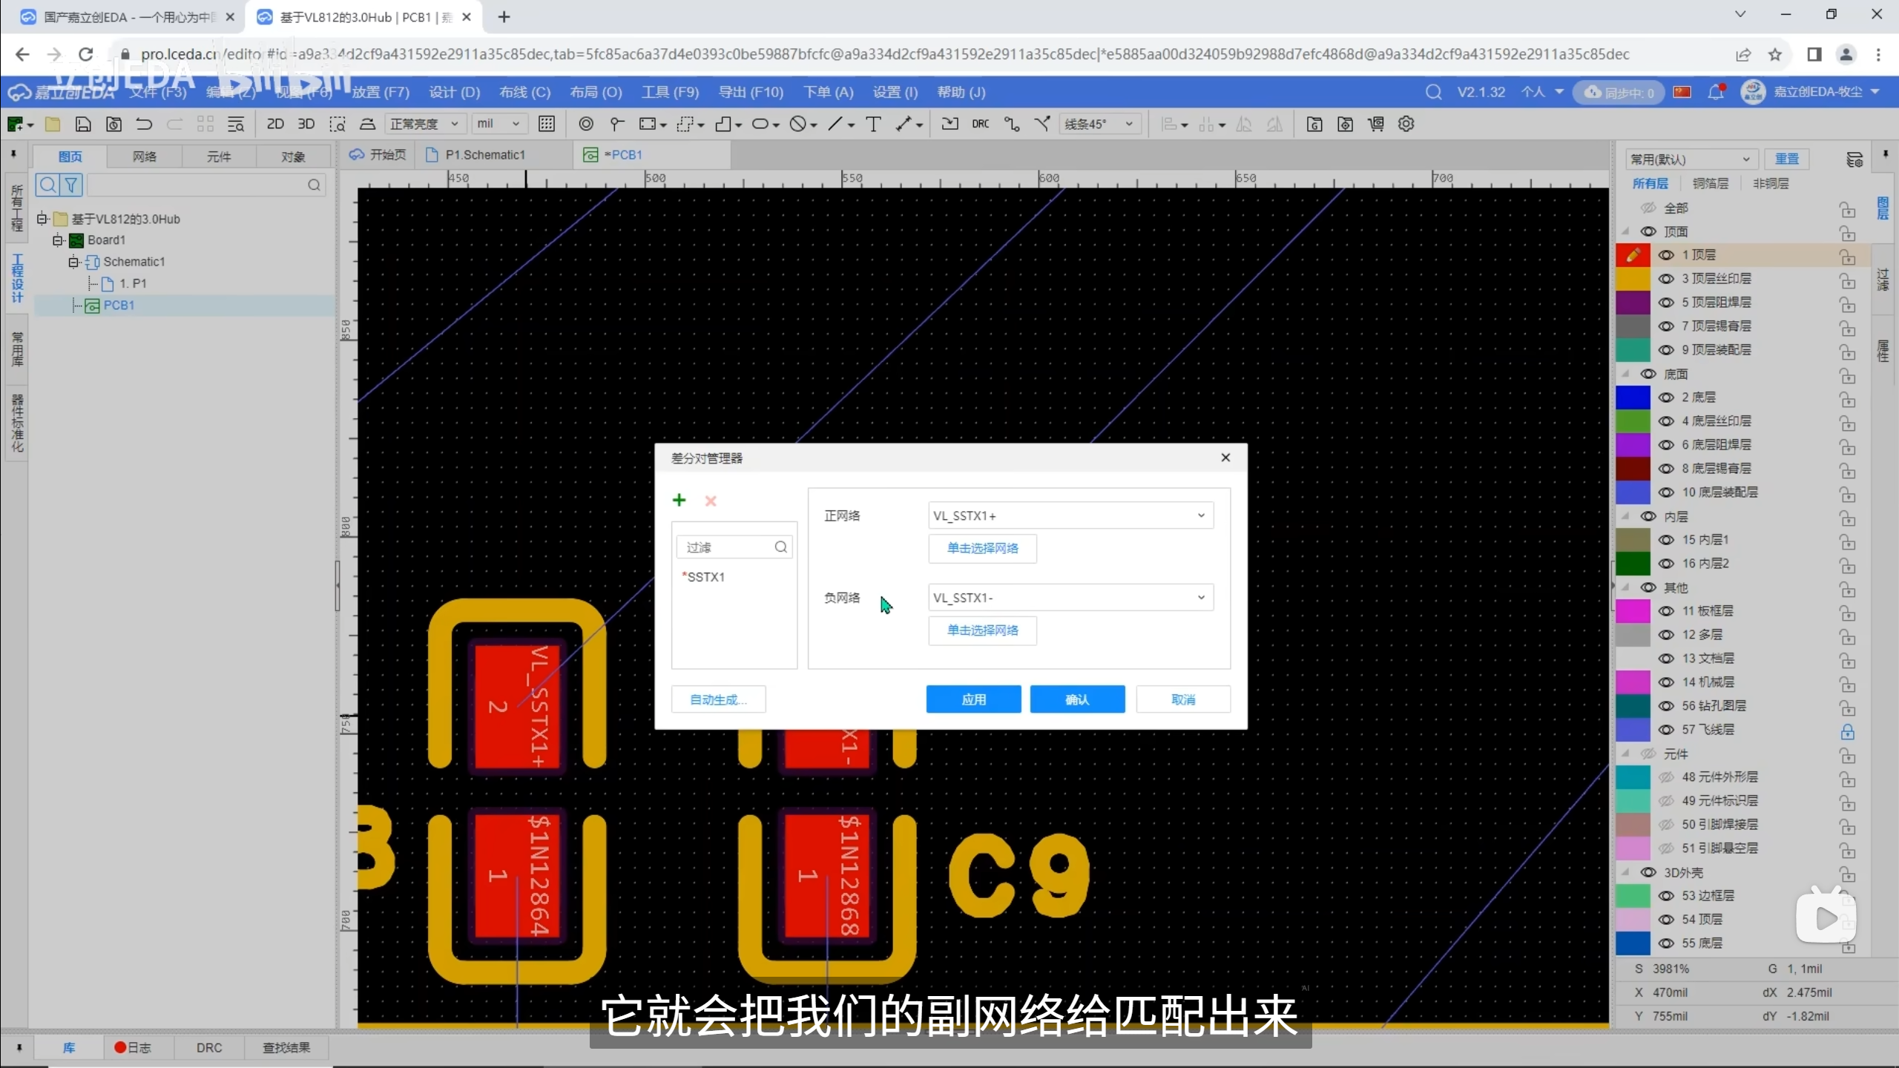Click the 应用 apply button
The image size is (1899, 1068).
pyautogui.click(x=973, y=699)
